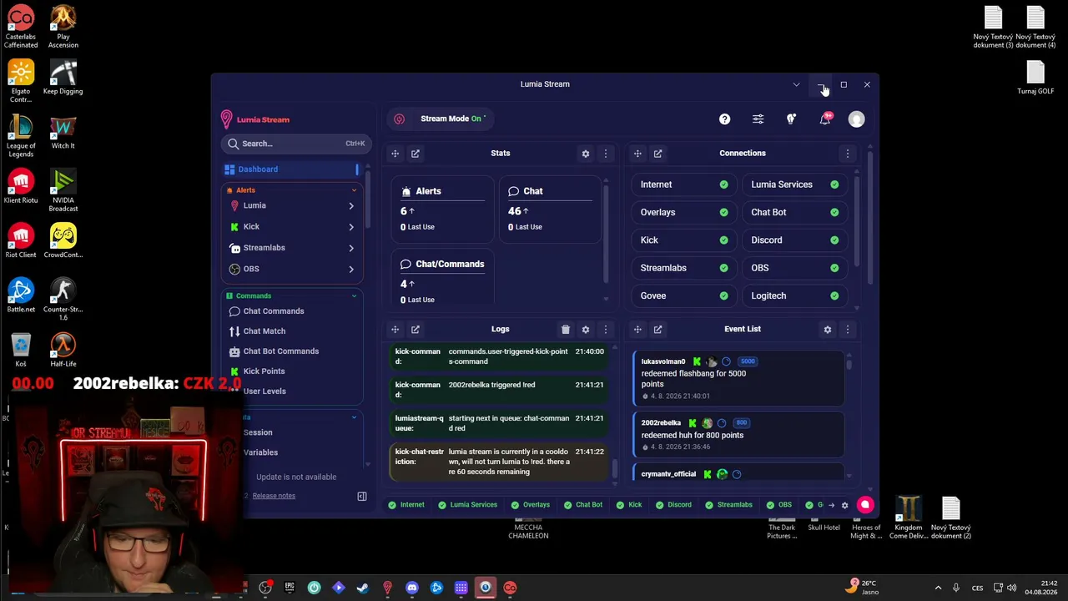Click the Chat stat card

point(551,208)
